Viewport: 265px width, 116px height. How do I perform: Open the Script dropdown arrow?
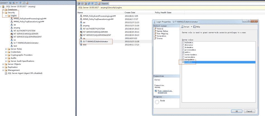pyautogui.click(x=191, y=27)
